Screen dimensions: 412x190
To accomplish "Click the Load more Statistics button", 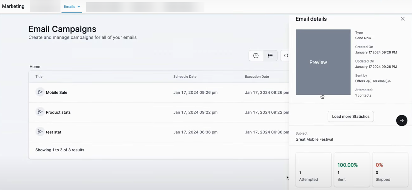I will (x=351, y=116).
